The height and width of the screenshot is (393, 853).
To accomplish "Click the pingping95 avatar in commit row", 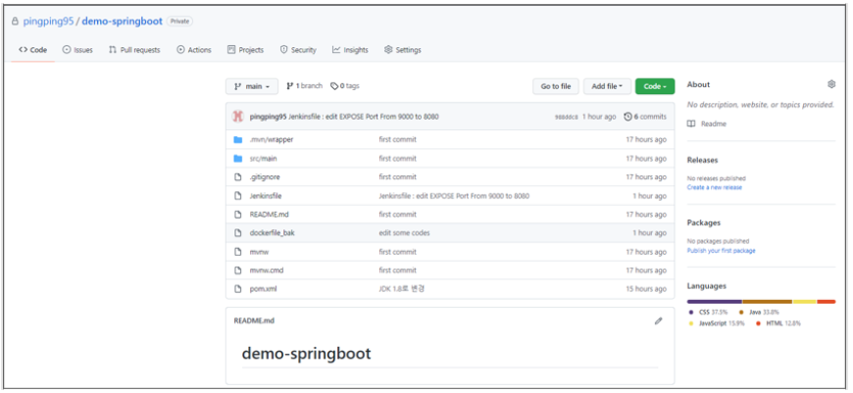I will [237, 117].
